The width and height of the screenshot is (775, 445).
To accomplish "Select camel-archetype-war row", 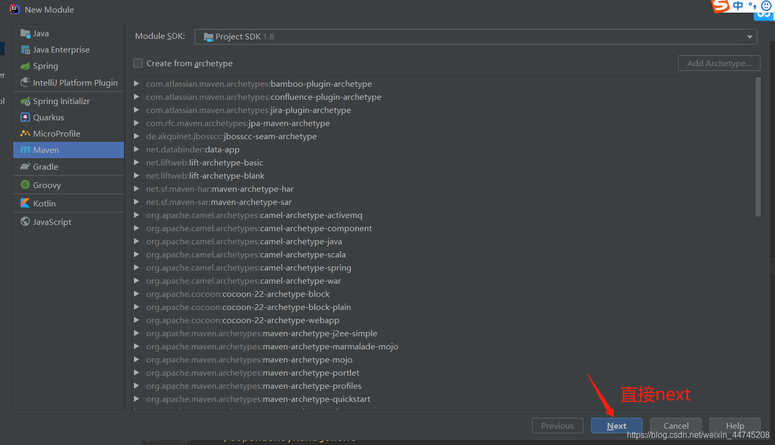I will [x=444, y=281].
